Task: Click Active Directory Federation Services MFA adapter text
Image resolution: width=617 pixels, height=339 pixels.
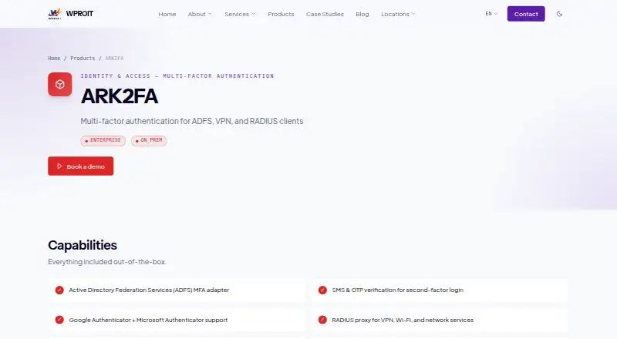Action: [149, 290]
